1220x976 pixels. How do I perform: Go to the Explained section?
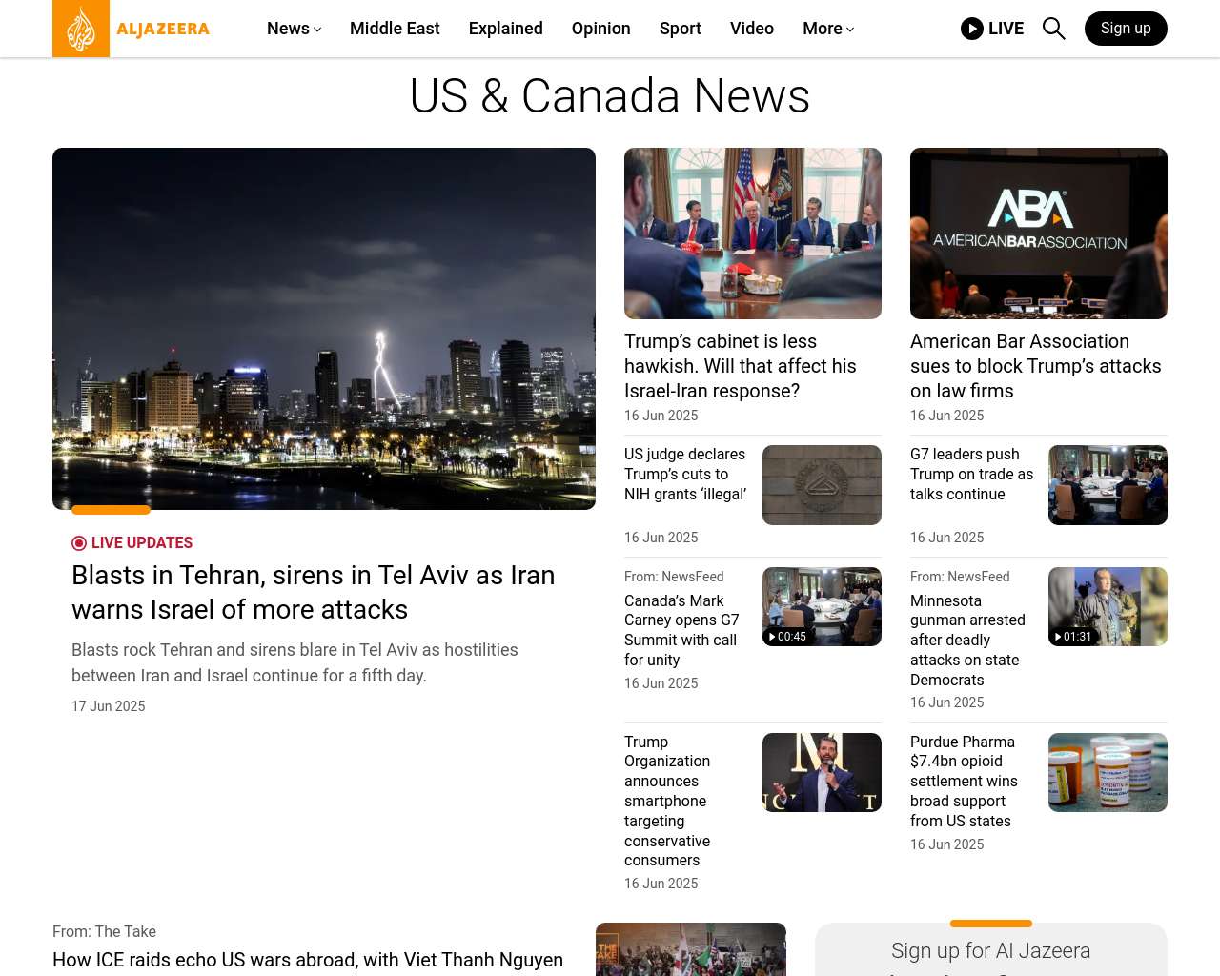tap(506, 29)
